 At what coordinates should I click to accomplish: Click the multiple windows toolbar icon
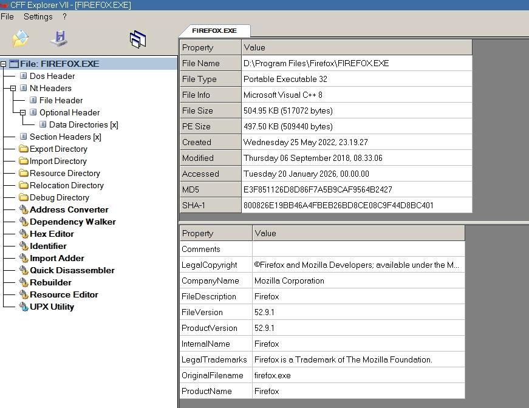tap(138, 39)
